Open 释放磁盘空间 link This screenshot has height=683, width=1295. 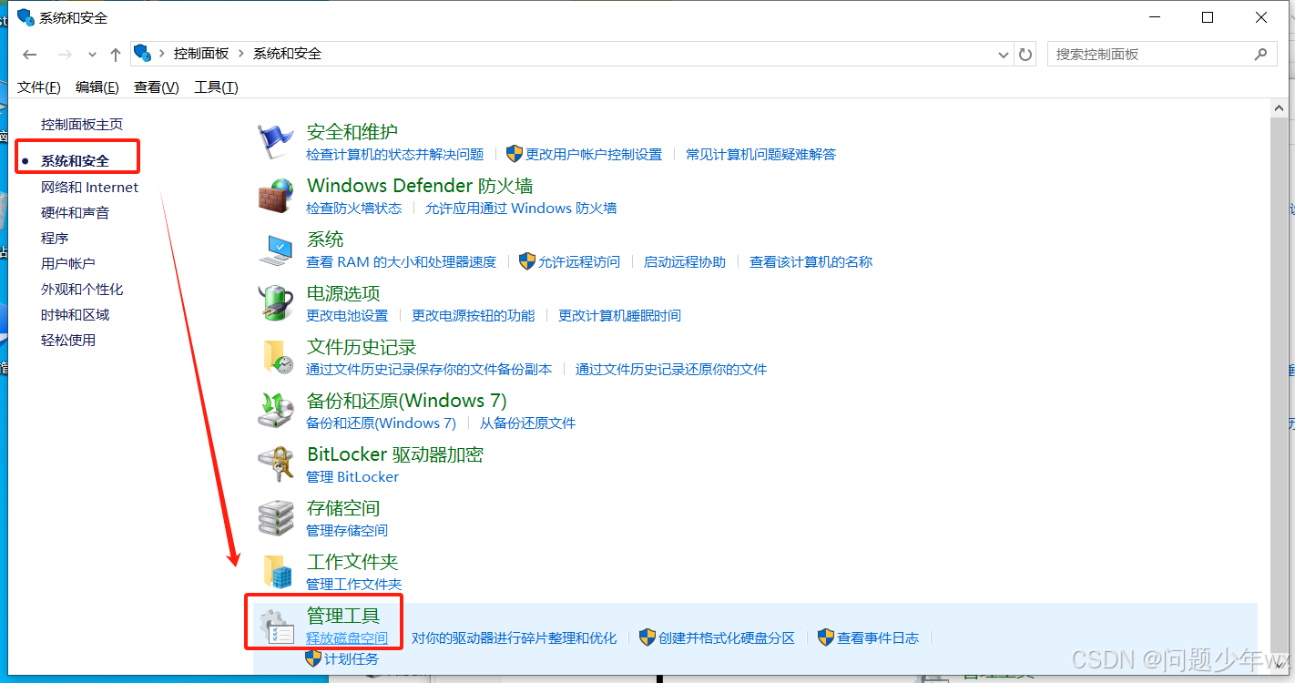coord(347,638)
